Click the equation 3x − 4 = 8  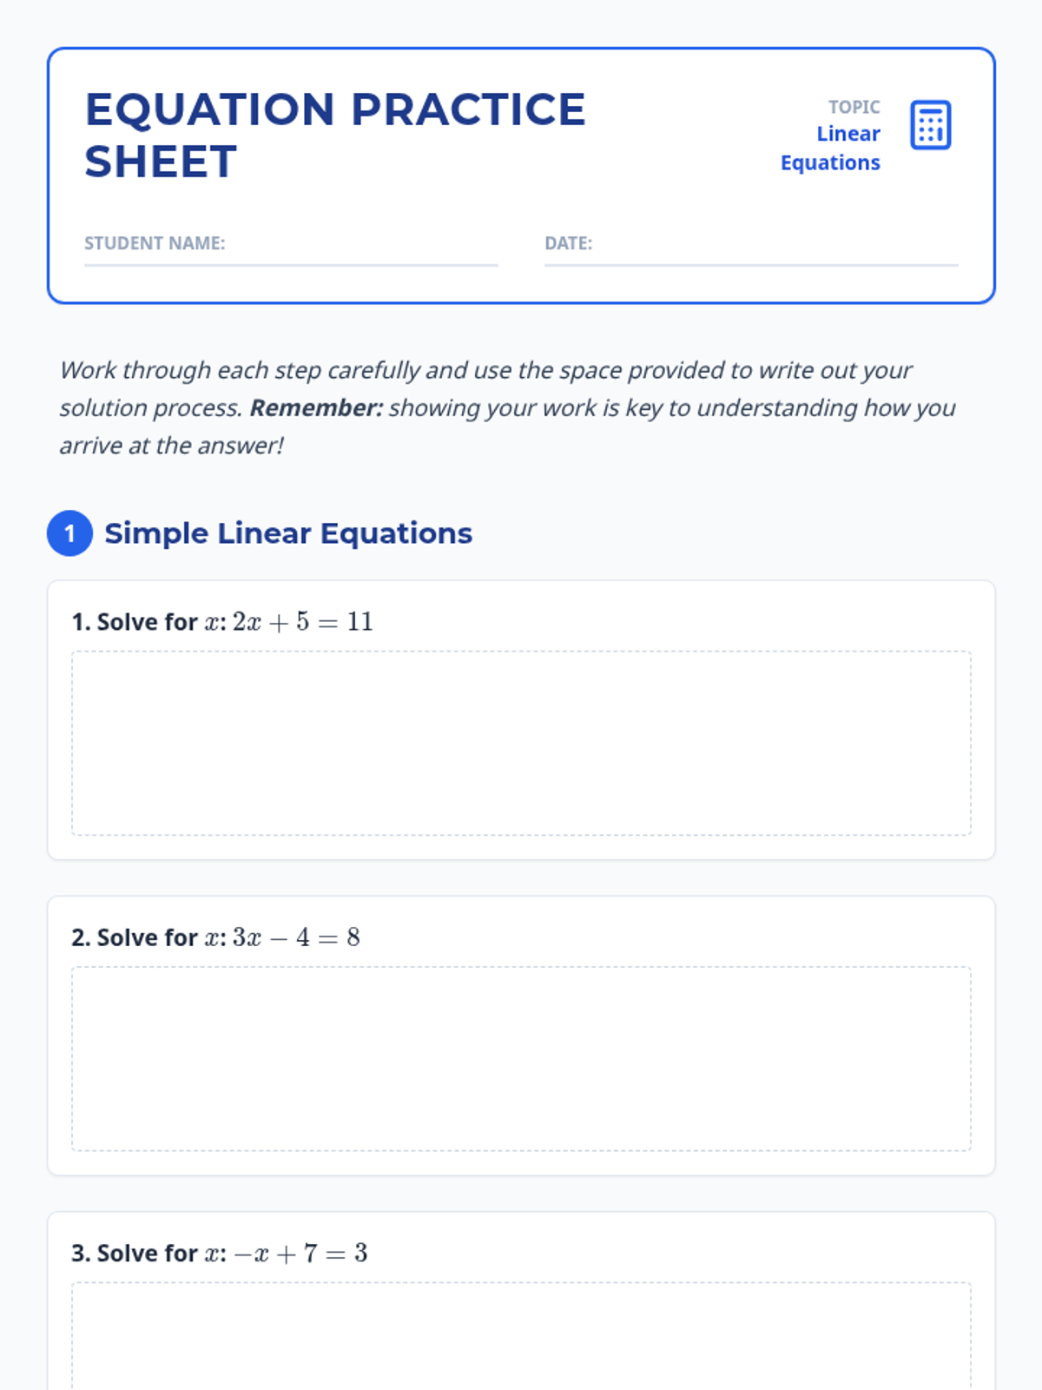coord(296,937)
